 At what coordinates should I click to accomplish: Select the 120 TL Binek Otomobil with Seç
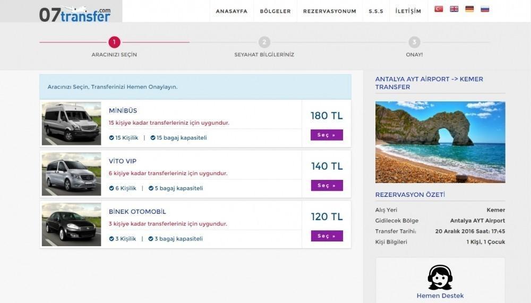327,236
